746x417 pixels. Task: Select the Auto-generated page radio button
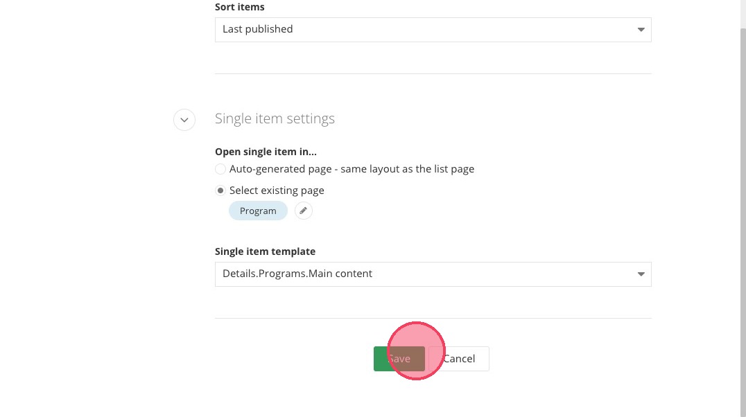(x=220, y=169)
